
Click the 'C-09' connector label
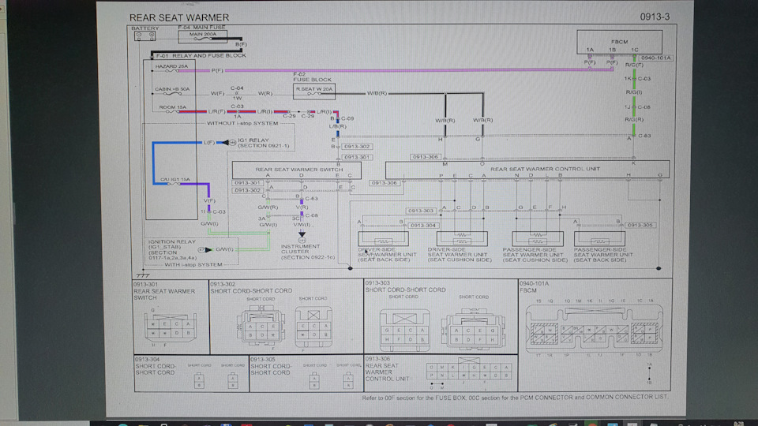pyautogui.click(x=347, y=118)
